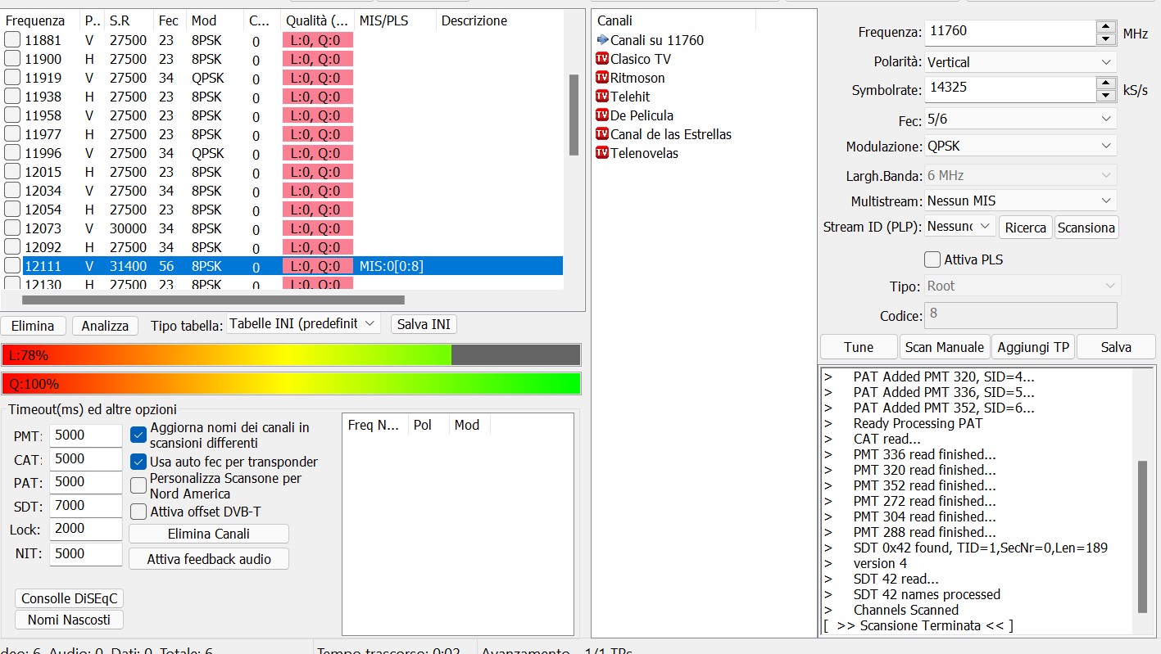Click the arrow icon of Canali su 11760
The height and width of the screenshot is (654, 1161).
(602, 40)
